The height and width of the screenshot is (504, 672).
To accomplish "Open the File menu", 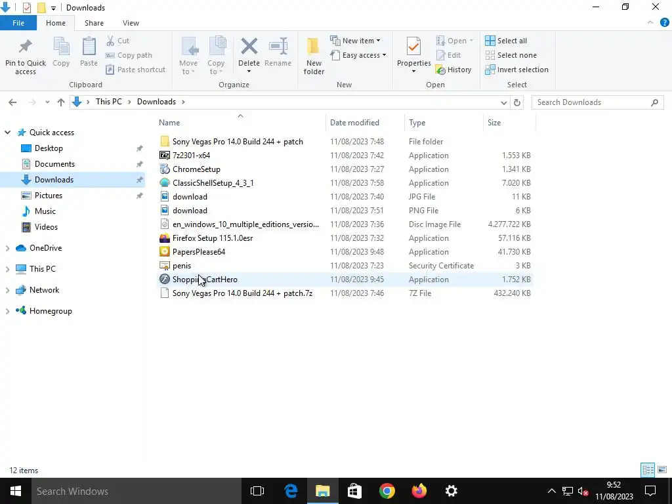I will 18,23.
